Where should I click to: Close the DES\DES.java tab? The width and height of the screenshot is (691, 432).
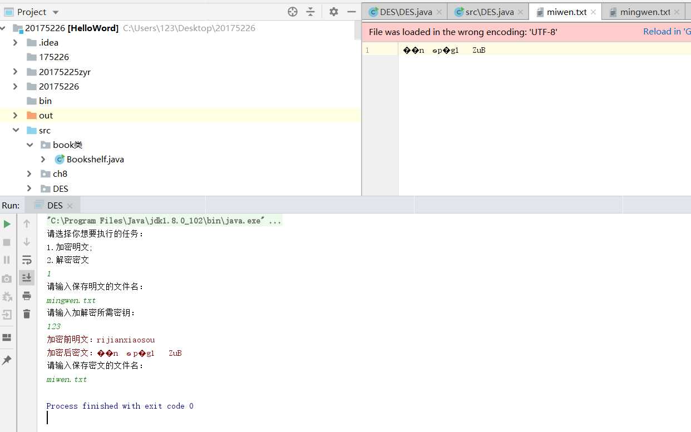(x=439, y=12)
